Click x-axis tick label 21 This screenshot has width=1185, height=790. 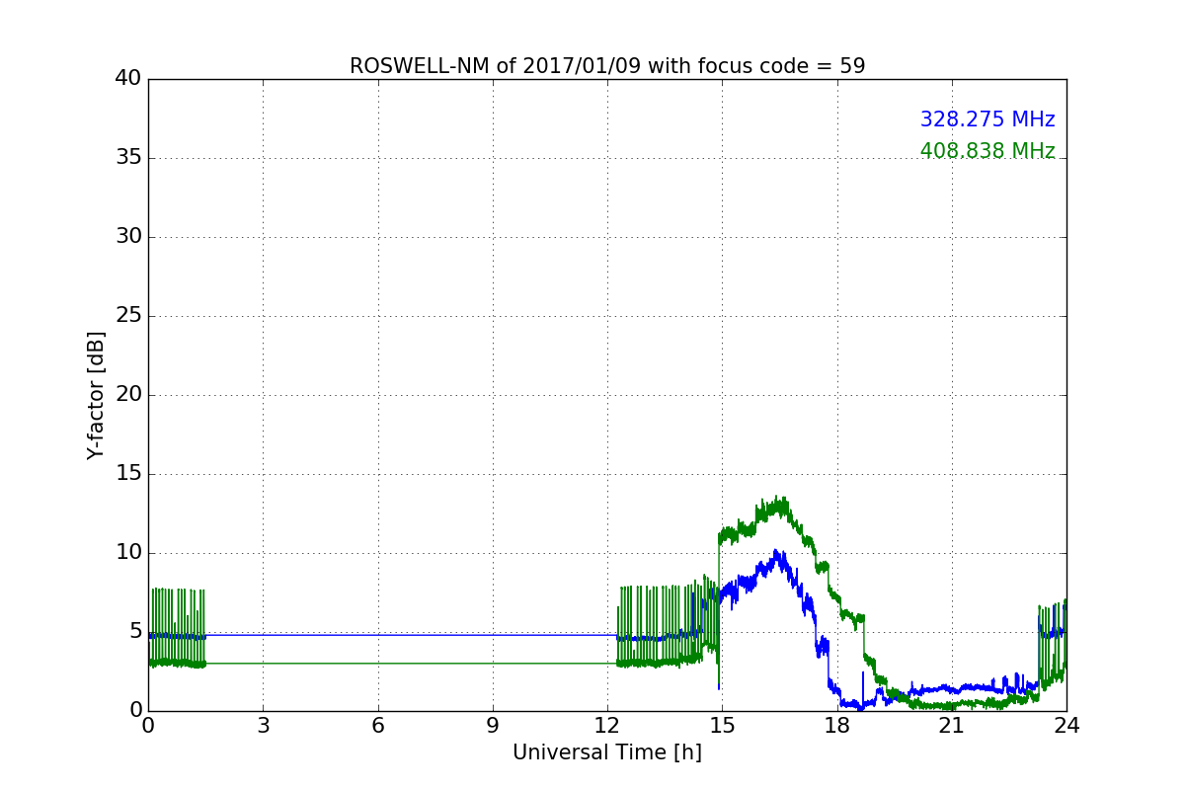tap(952, 726)
